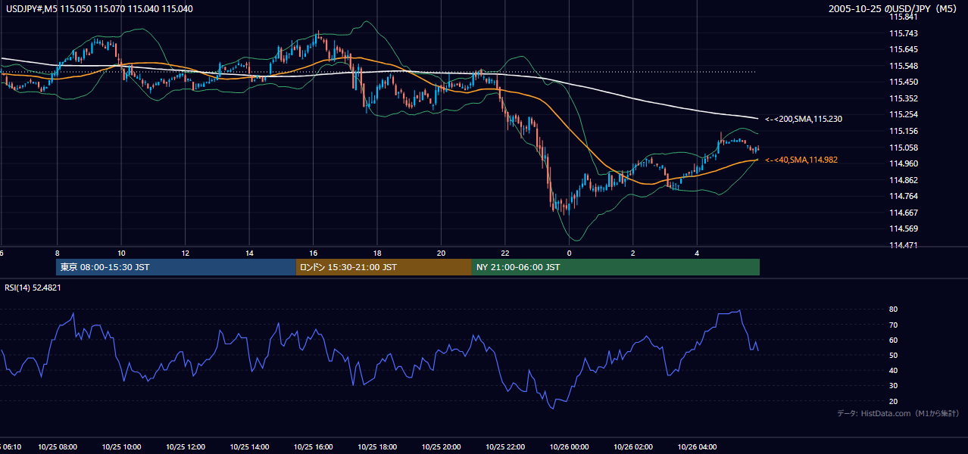This screenshot has height=454, width=968.
Task: Click the 10/25 16:00 timestamp on bottom axis
Action: [313, 447]
